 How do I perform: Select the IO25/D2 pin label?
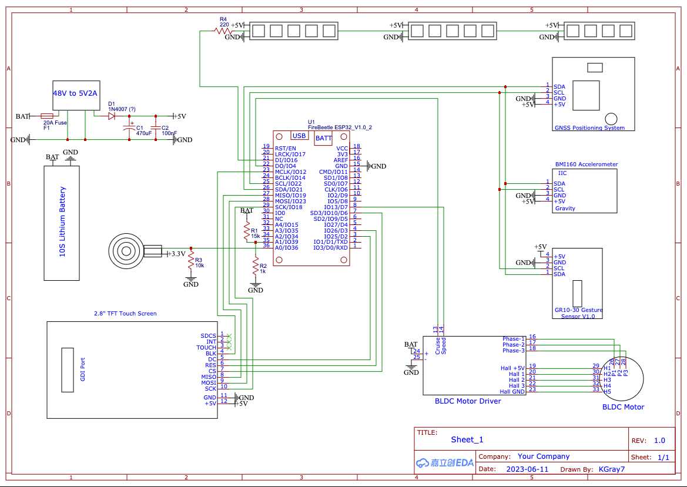336,237
